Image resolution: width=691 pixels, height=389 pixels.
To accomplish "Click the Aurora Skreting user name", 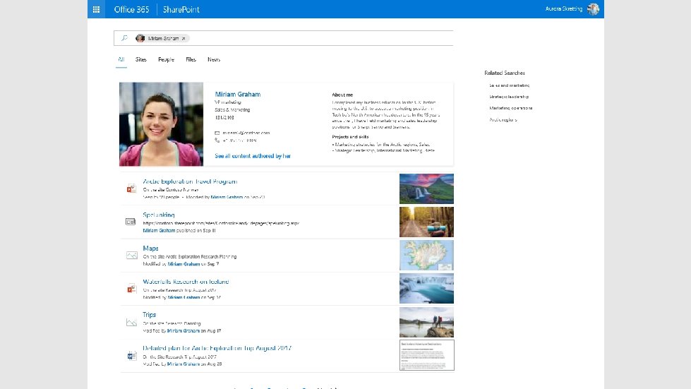I will pos(564,8).
